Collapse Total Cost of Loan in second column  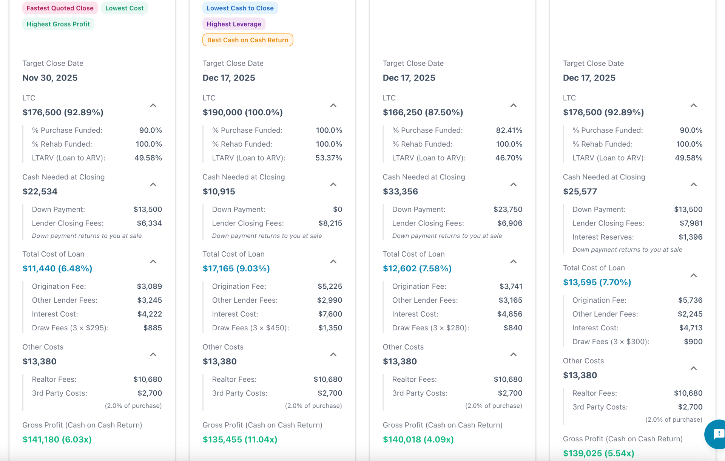click(333, 261)
